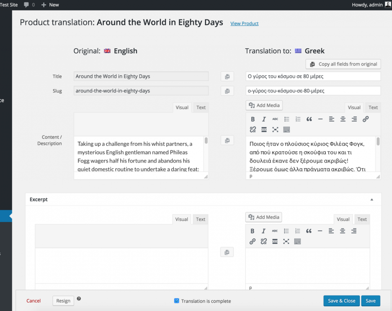Viewport: 392px width, 311px height.
Task: Align left in Greek content editor
Action: 332,119
